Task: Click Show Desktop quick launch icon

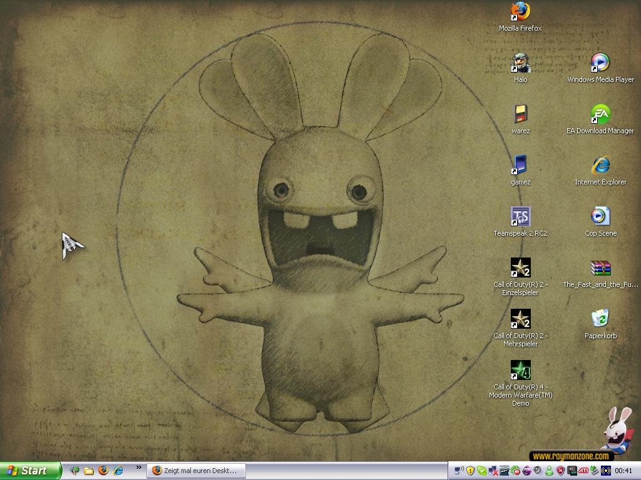Action: pos(74,471)
